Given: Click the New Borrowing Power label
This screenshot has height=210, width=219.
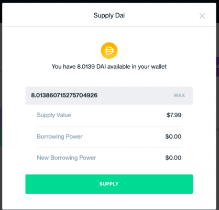Looking at the screenshot, I should [67, 157].
